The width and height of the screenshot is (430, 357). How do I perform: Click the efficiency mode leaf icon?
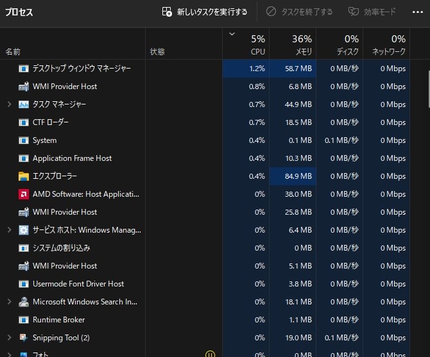[353, 12]
